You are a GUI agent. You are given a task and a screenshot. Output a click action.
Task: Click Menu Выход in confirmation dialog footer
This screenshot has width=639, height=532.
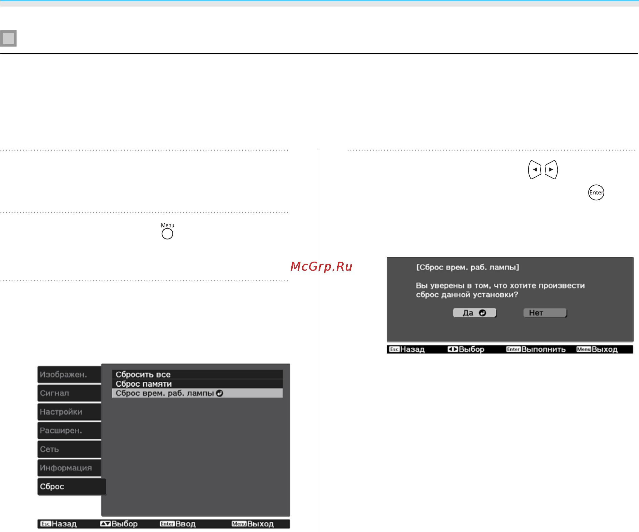click(597, 349)
